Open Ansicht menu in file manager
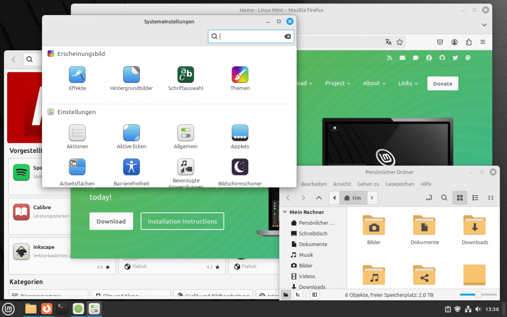This screenshot has width=507, height=317. point(342,184)
